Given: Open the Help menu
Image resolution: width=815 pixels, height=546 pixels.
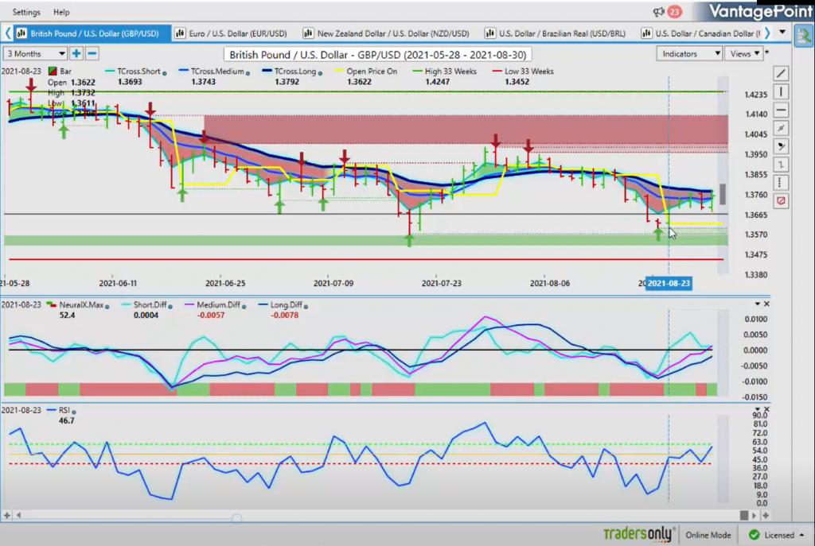Looking at the screenshot, I should tap(61, 12).
